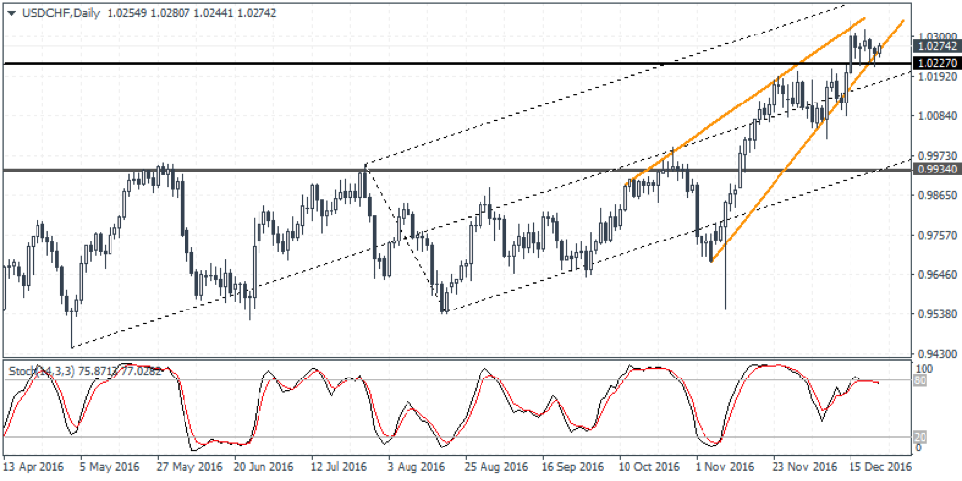Screen dimensions: 962x481
Task: Select the current price tag 1.02742
Action: click(935, 46)
